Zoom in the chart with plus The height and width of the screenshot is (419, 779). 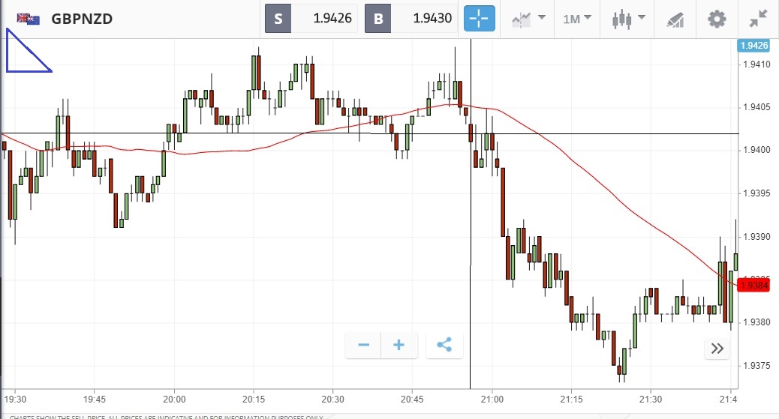pos(399,345)
